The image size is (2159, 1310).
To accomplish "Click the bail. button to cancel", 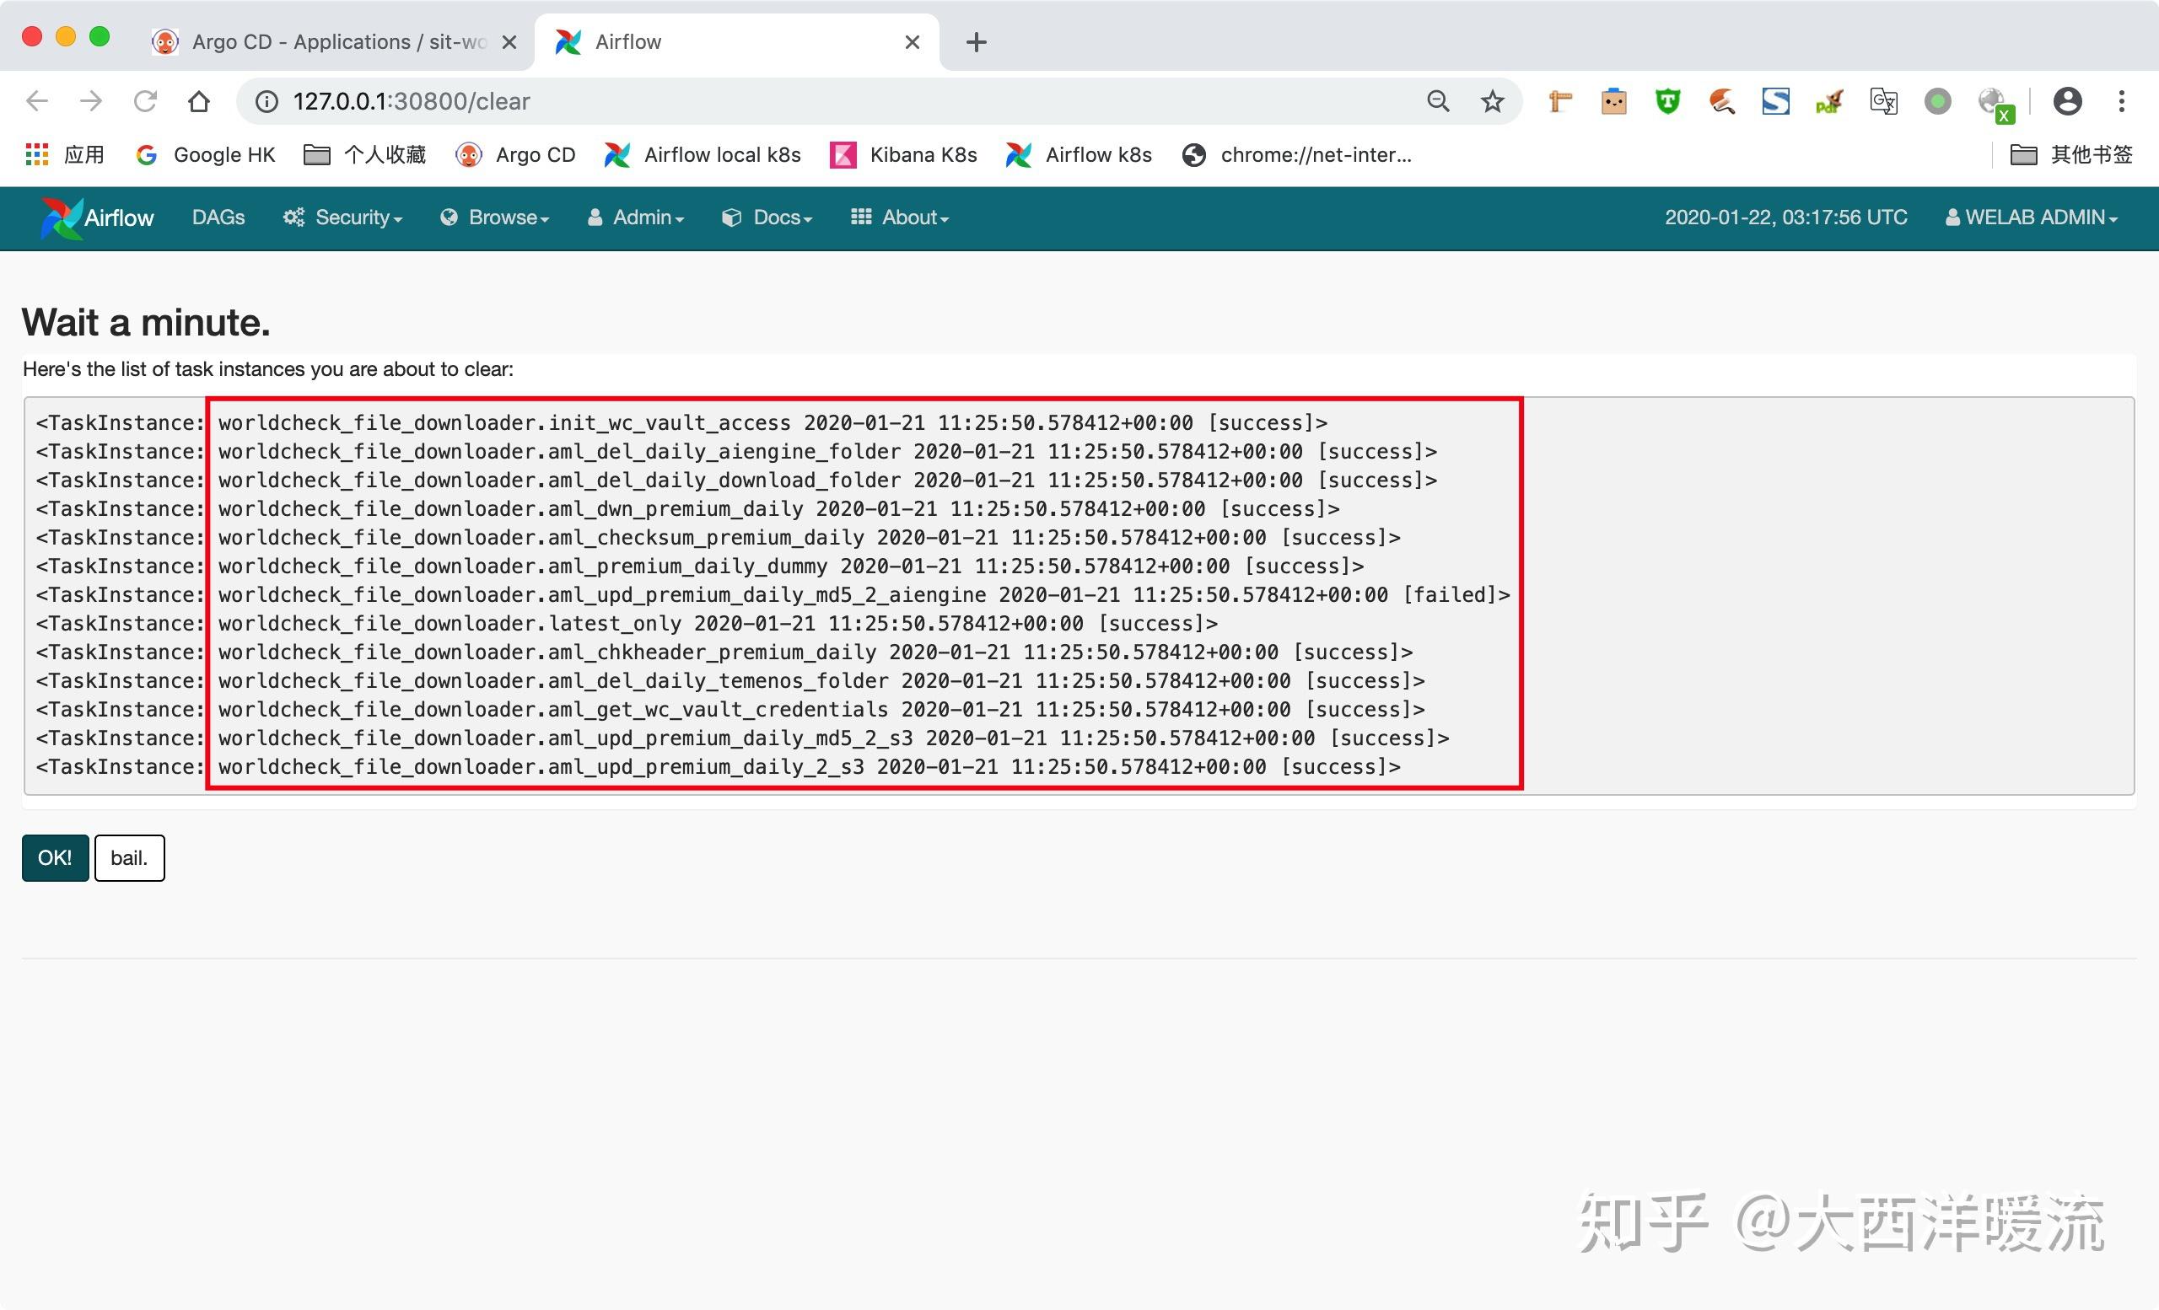I will pos(129,857).
